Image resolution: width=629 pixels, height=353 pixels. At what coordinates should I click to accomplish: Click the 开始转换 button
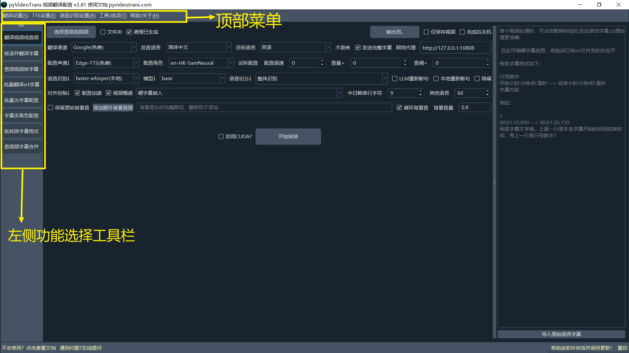click(288, 137)
